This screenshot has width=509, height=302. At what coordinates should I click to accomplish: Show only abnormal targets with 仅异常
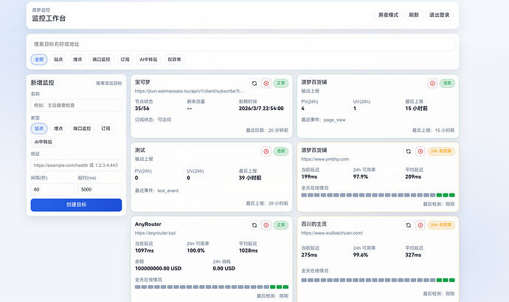[x=174, y=60]
